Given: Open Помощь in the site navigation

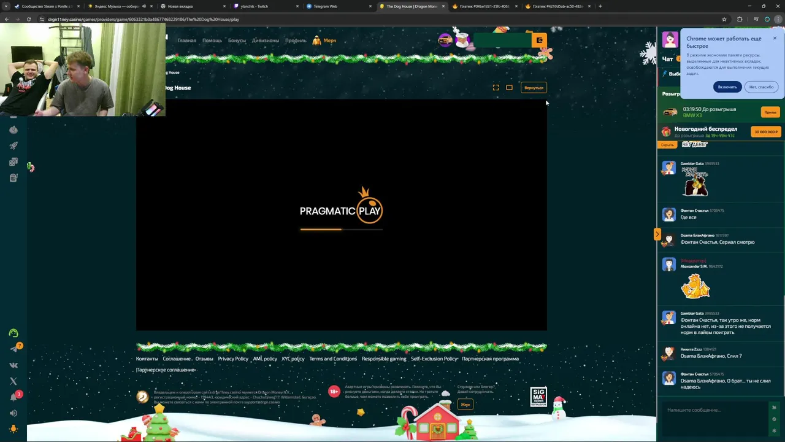Looking at the screenshot, I should (212, 41).
